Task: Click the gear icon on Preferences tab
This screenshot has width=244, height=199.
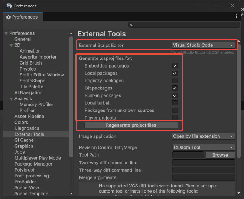Action: point(9,17)
